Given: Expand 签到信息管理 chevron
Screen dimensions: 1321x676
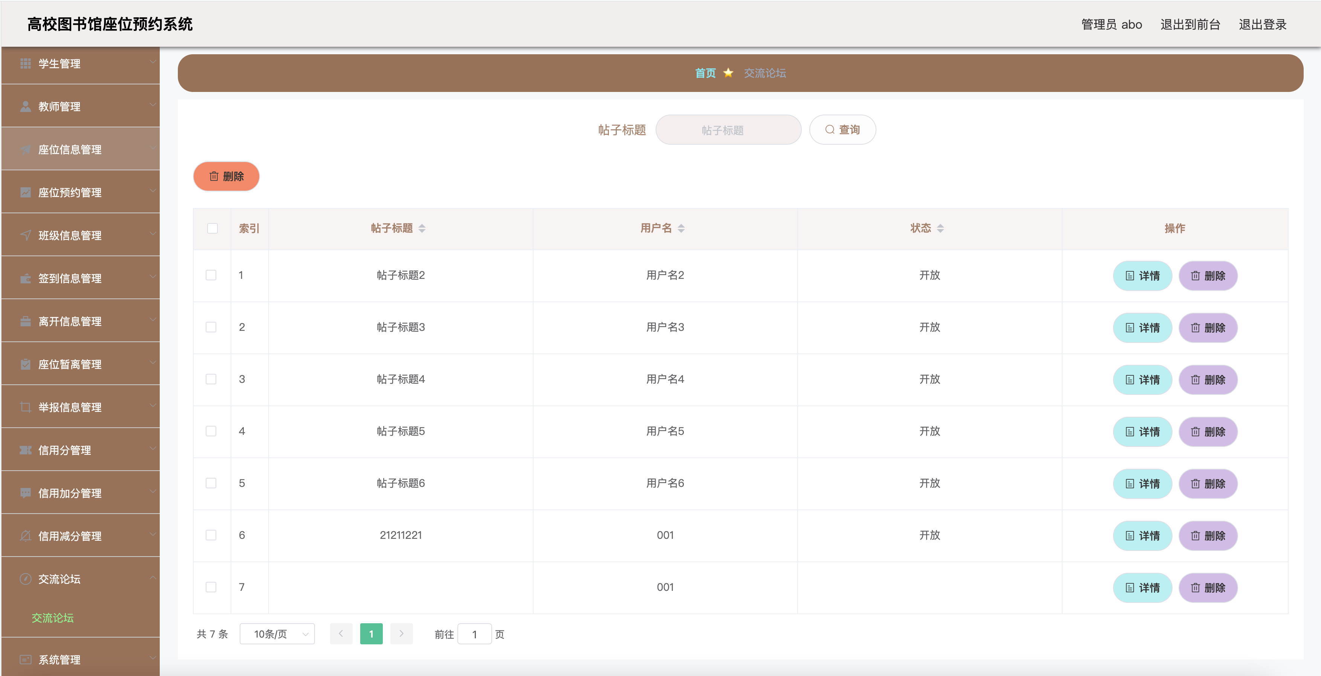Looking at the screenshot, I should [x=152, y=277].
